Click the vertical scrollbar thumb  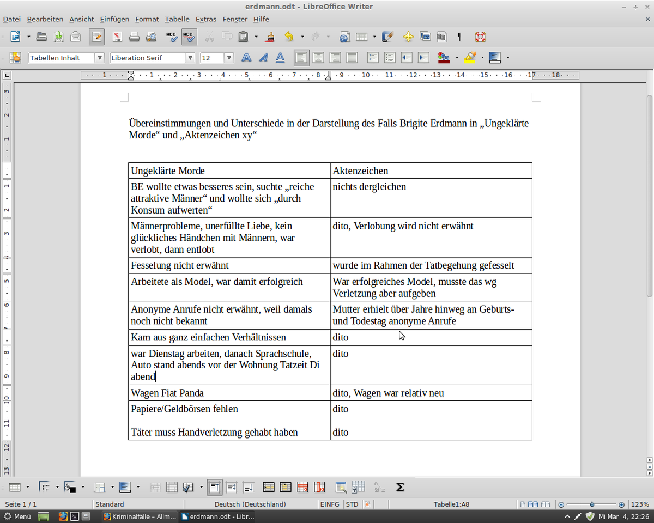650,196
